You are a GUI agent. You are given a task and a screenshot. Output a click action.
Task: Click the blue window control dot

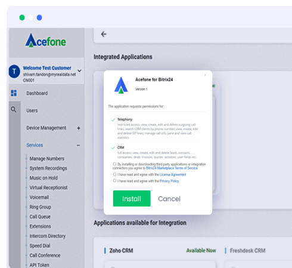click(39, 17)
